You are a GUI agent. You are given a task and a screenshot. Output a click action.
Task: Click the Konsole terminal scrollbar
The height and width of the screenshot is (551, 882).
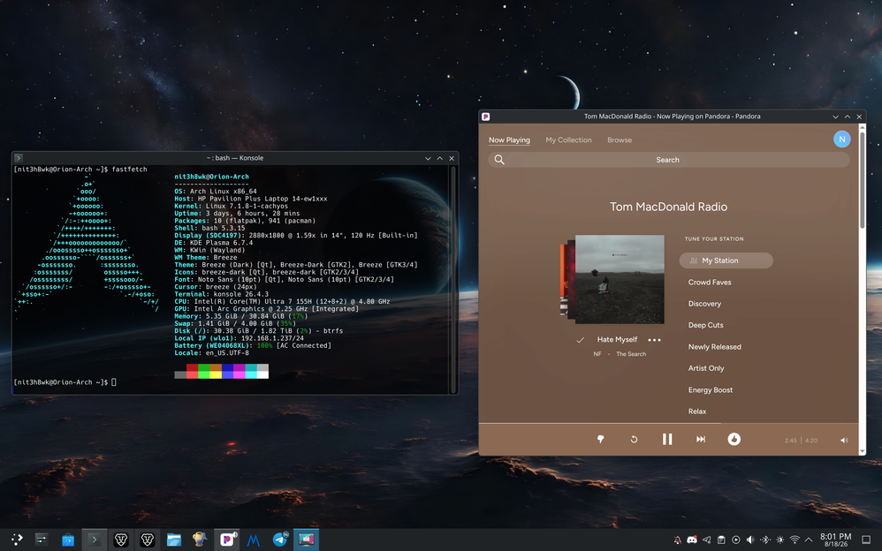click(452, 279)
